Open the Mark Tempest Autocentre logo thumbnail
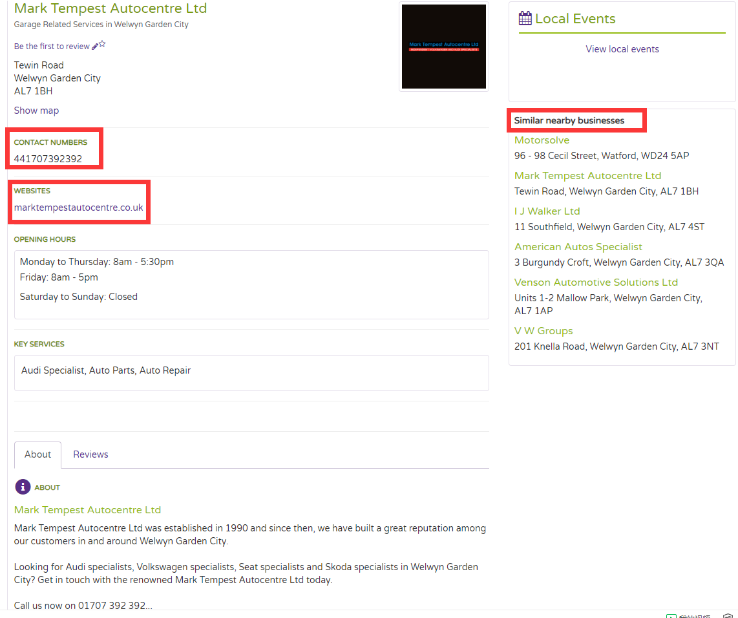The image size is (738, 618). coord(444,47)
